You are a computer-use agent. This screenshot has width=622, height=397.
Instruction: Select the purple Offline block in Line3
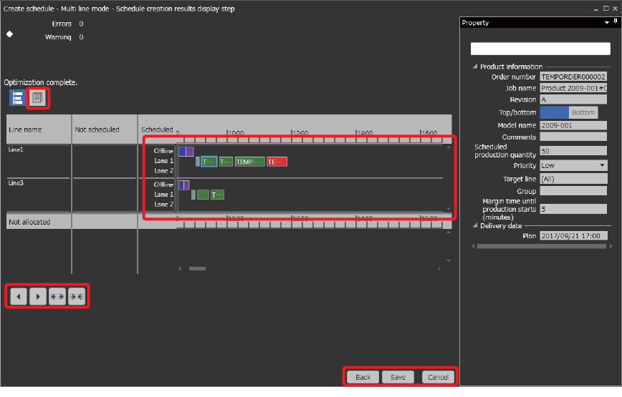pyautogui.click(x=186, y=185)
